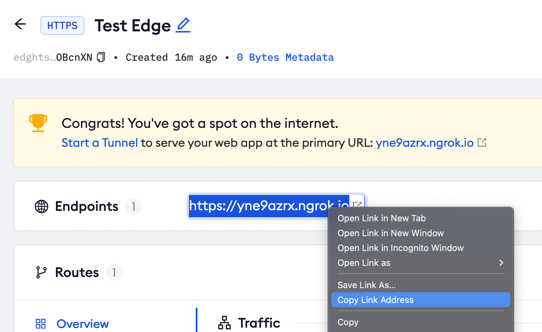Click the Overview grid icon
Viewport: 542px width, 332px height.
coord(40,324)
